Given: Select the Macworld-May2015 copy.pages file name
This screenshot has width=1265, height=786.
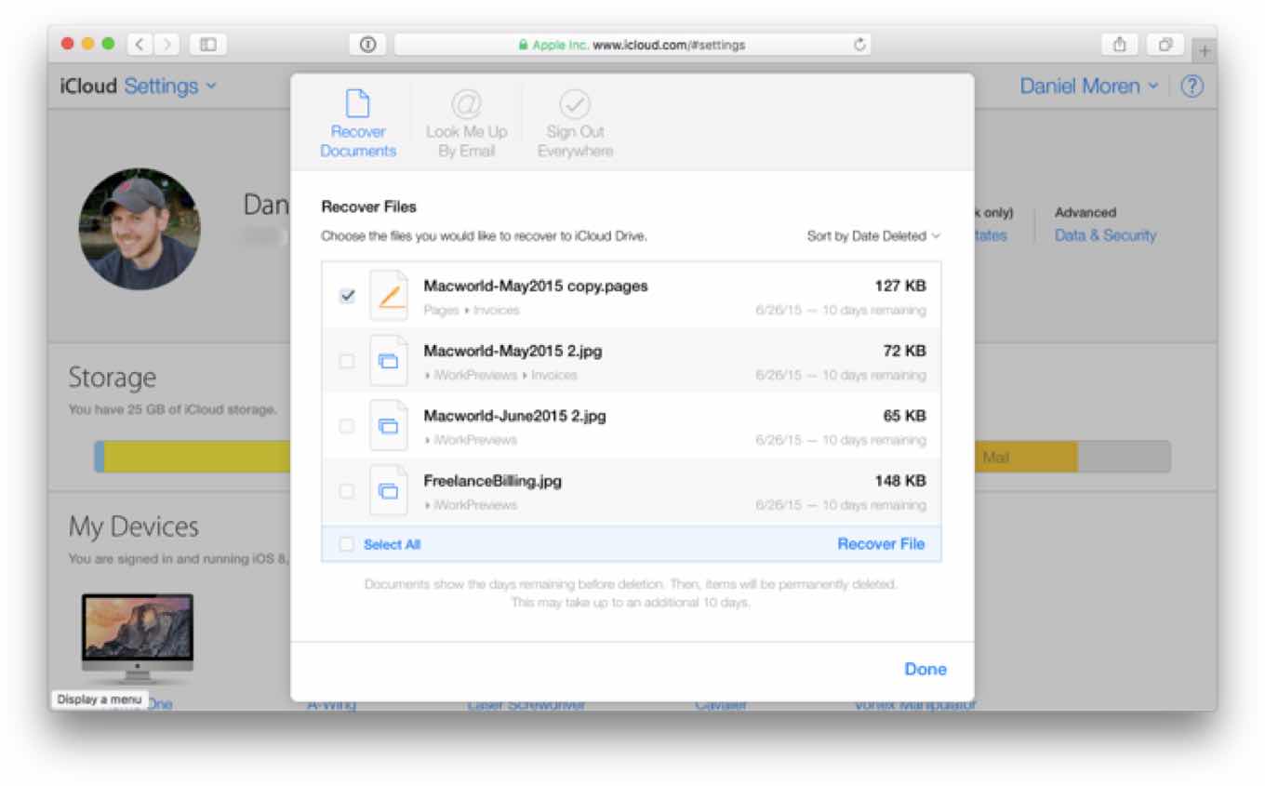Looking at the screenshot, I should click(536, 286).
